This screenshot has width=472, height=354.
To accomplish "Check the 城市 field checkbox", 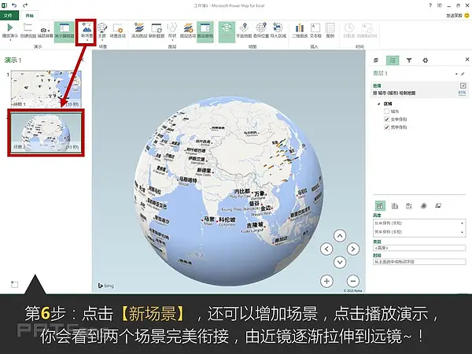I will click(x=387, y=110).
